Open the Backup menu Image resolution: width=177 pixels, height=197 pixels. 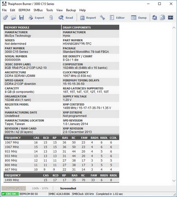point(71,10)
